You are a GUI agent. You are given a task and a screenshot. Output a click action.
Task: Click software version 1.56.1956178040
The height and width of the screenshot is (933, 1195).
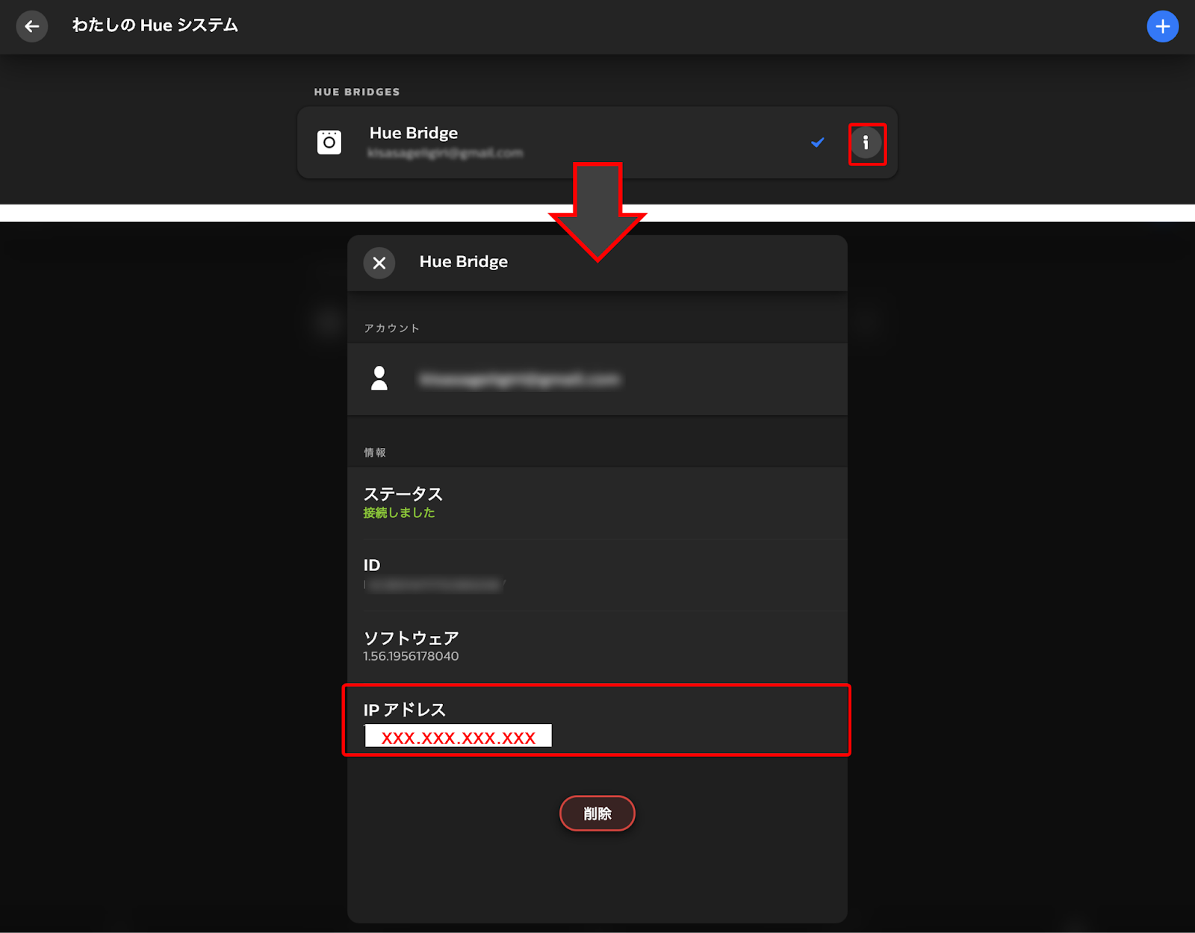coord(411,656)
